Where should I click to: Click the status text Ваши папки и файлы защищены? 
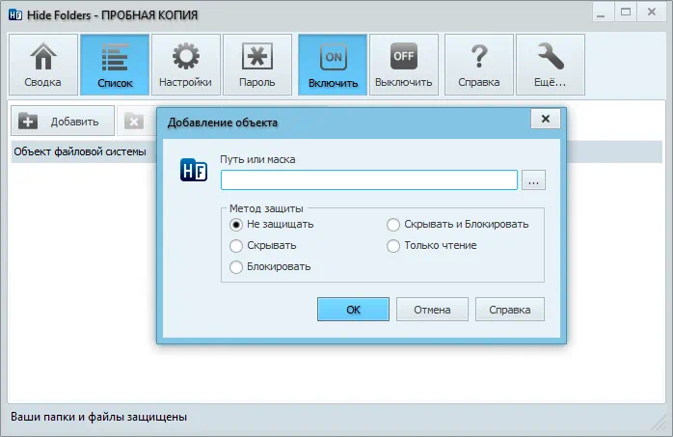point(98,417)
